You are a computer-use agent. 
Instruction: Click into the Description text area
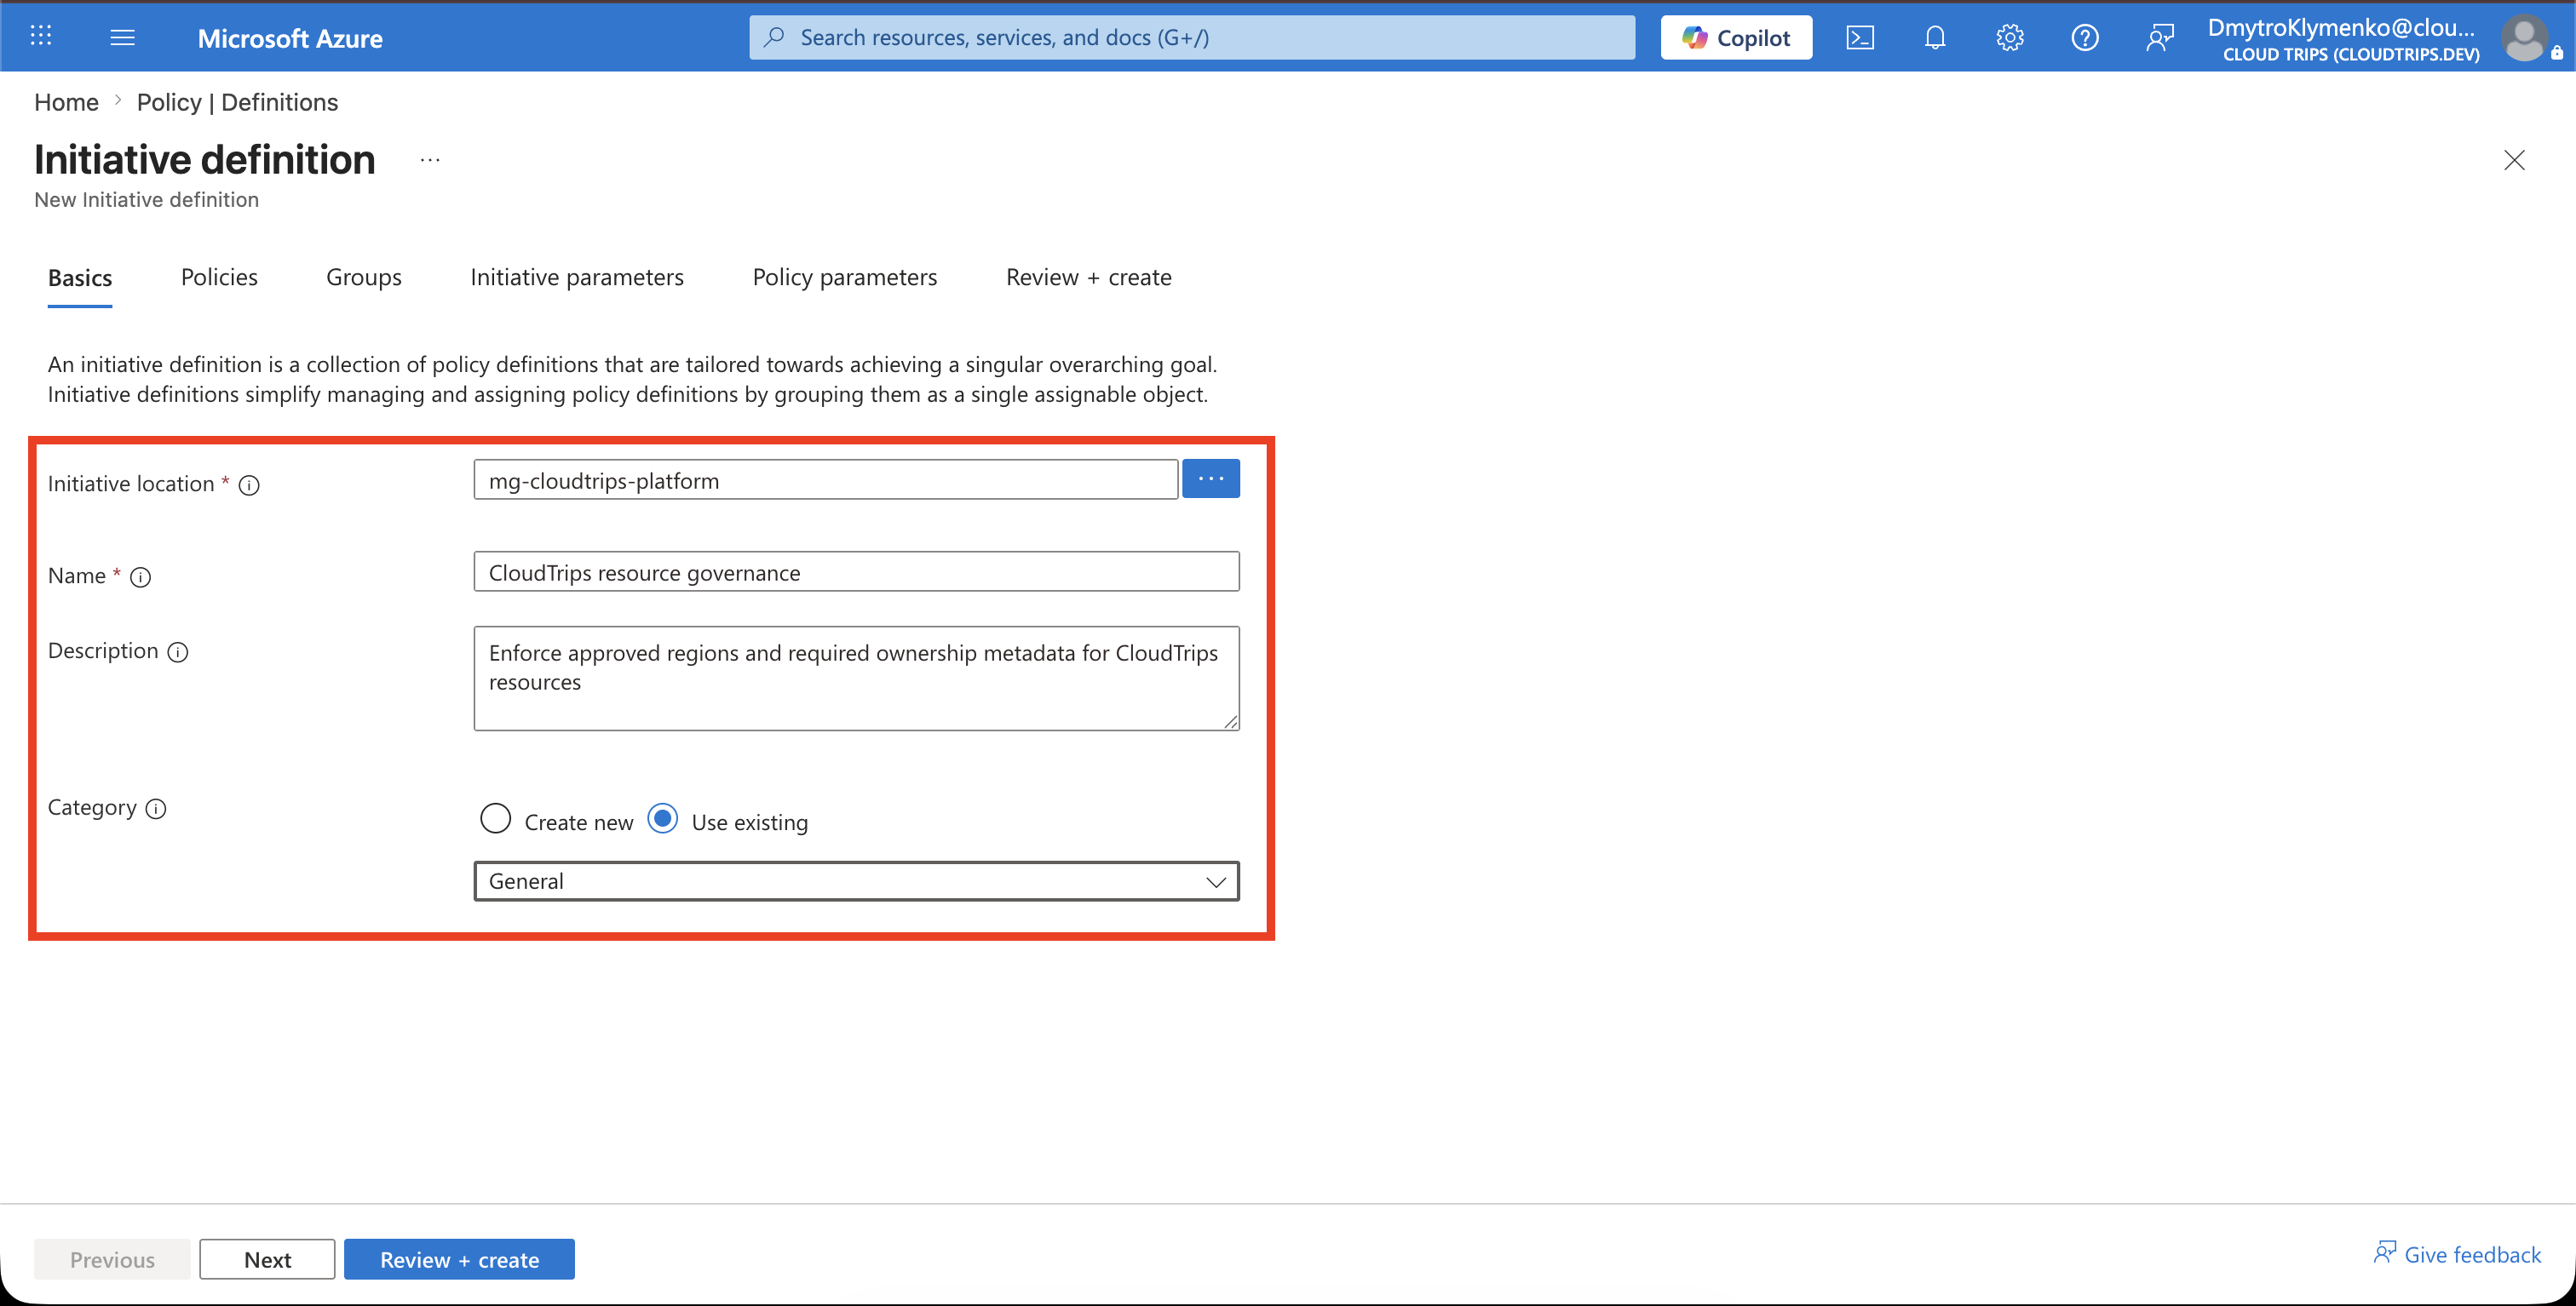click(856, 679)
